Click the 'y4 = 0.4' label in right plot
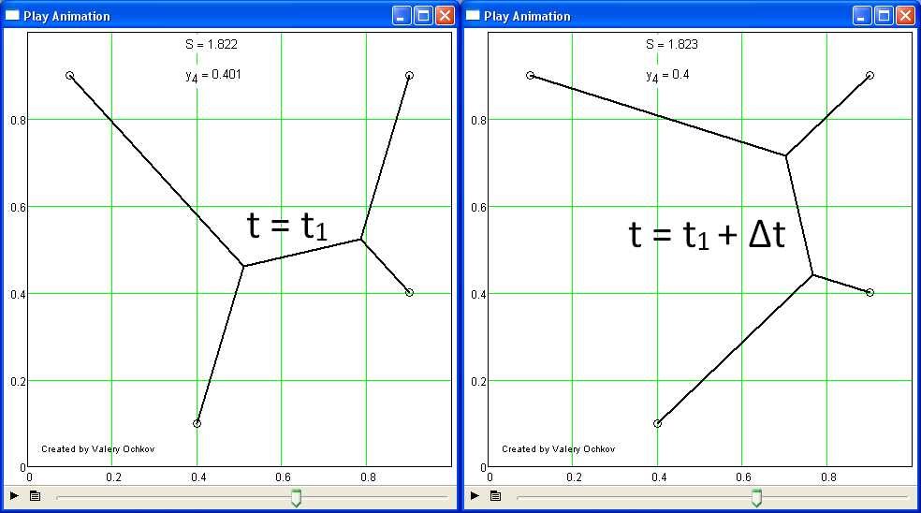The height and width of the screenshot is (513, 921). 668,75
